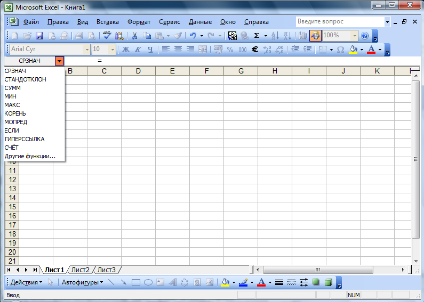
Task: Open the Автофигуры dropdown menu
Action: [x=82, y=282]
